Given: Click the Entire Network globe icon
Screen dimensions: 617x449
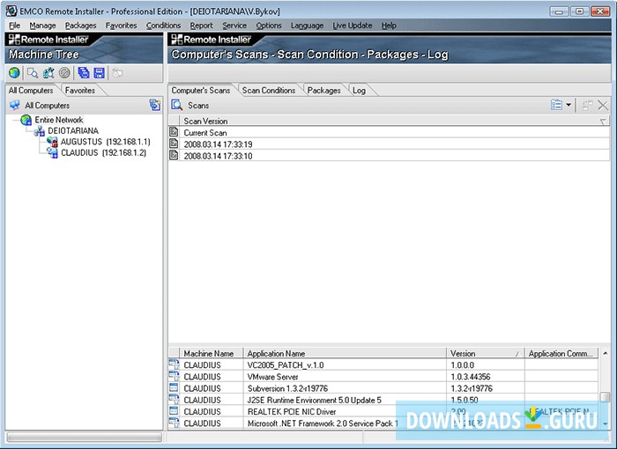Looking at the screenshot, I should 26,120.
